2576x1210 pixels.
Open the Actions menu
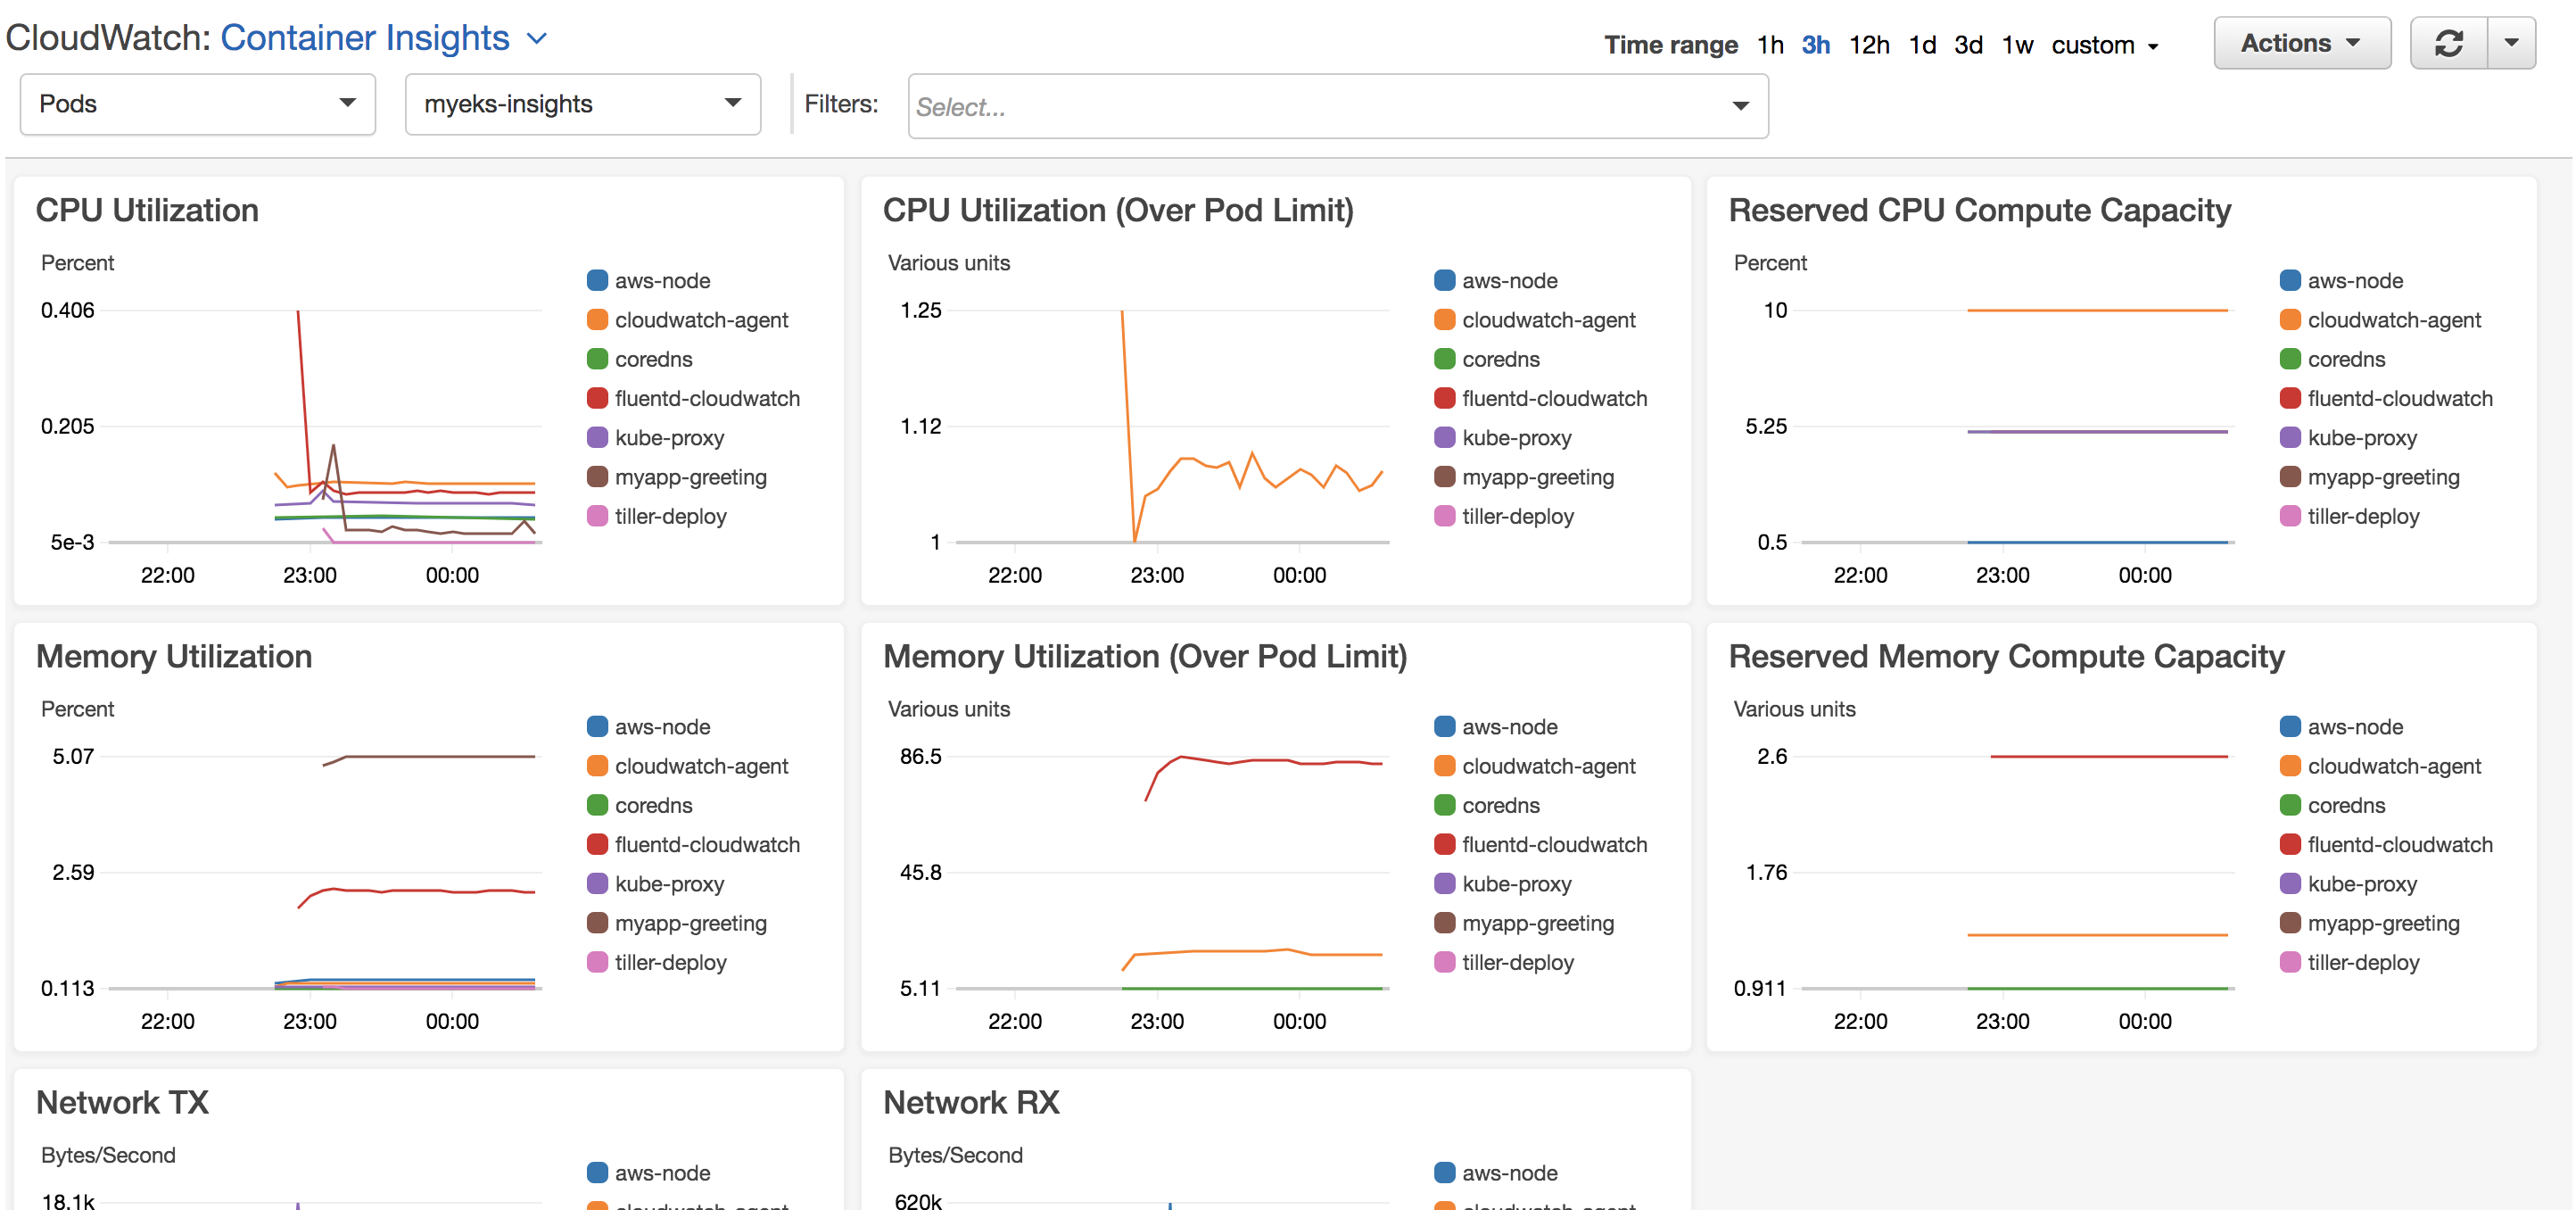[2302, 43]
